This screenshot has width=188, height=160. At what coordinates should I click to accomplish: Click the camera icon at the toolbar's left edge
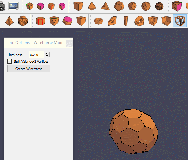2,7
